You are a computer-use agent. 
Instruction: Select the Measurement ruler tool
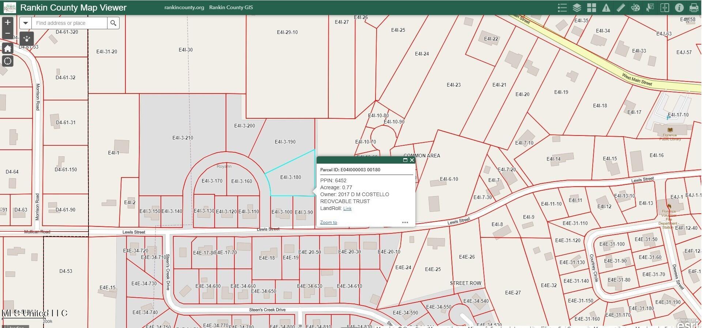[621, 8]
